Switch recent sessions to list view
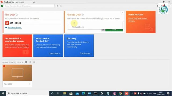The height and width of the screenshot is (96, 172). (30, 62)
